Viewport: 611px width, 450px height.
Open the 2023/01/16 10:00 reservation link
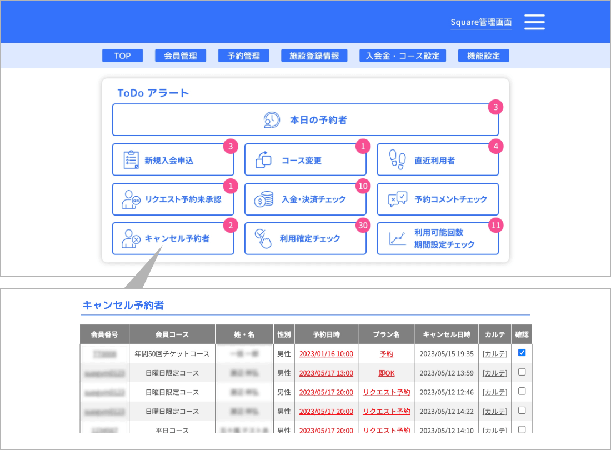[x=326, y=354]
